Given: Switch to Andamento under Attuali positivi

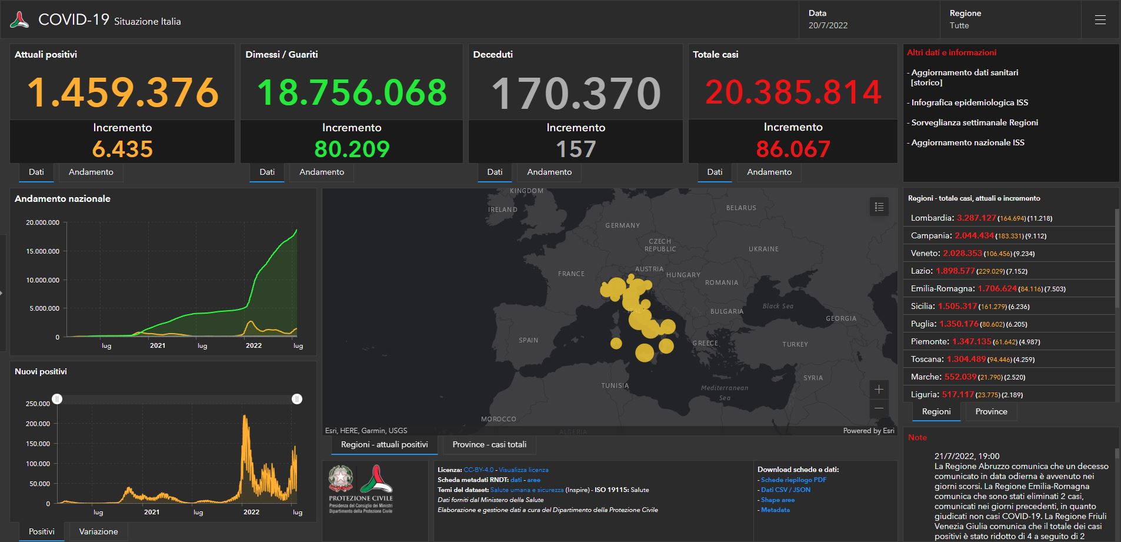Looking at the screenshot, I should click(91, 172).
